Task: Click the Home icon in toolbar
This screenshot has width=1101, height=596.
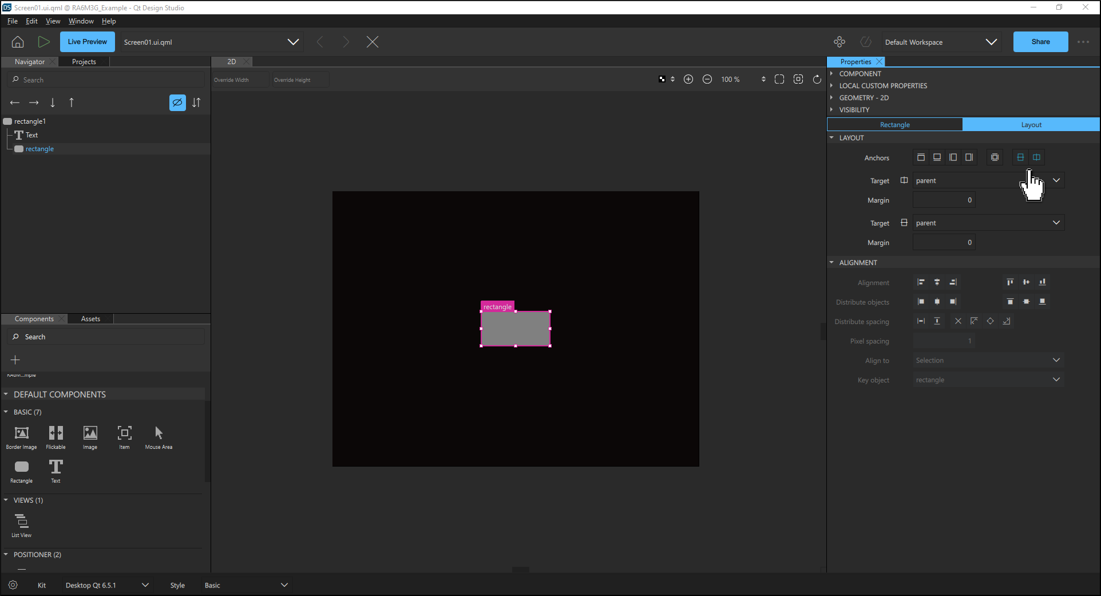Action: 18,42
